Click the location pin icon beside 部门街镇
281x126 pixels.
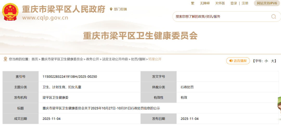[x=111, y=9]
